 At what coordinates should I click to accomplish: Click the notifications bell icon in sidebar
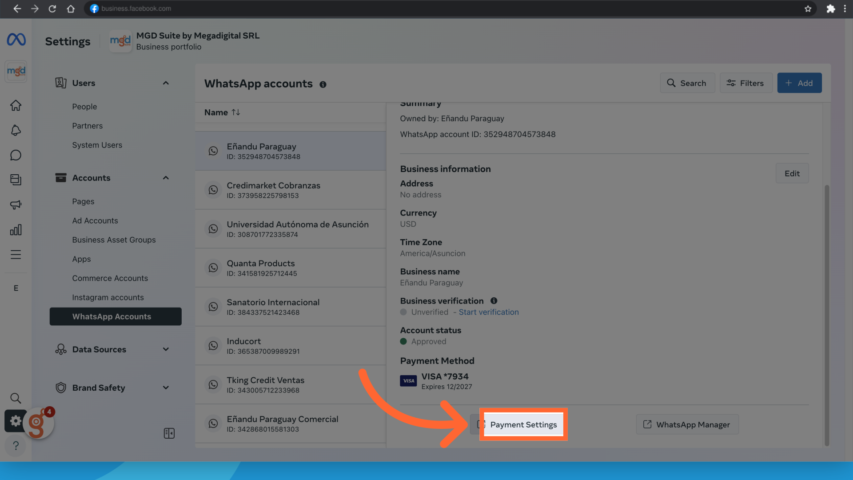(x=16, y=130)
